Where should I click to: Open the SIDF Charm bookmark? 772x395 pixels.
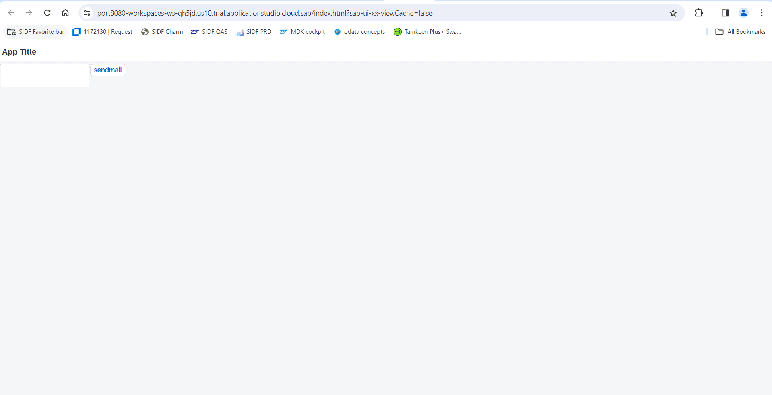[162, 31]
